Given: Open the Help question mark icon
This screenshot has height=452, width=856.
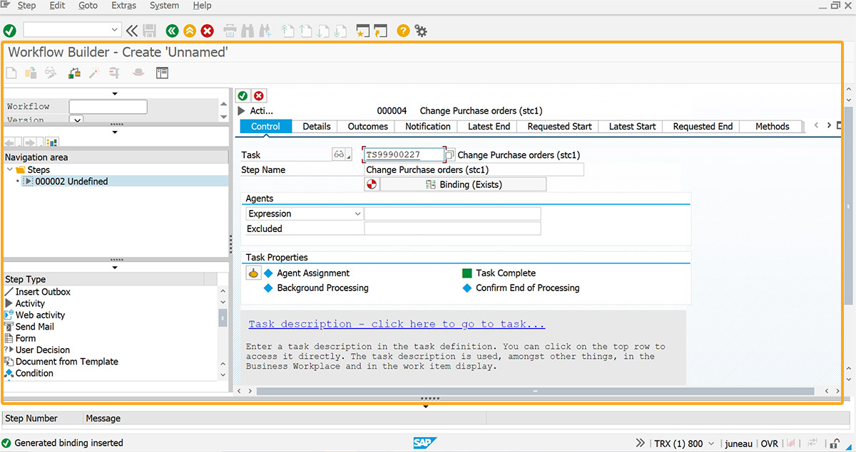Looking at the screenshot, I should pos(403,31).
